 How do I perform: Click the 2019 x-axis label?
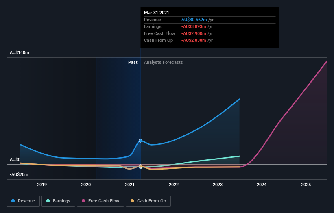click(x=42, y=185)
